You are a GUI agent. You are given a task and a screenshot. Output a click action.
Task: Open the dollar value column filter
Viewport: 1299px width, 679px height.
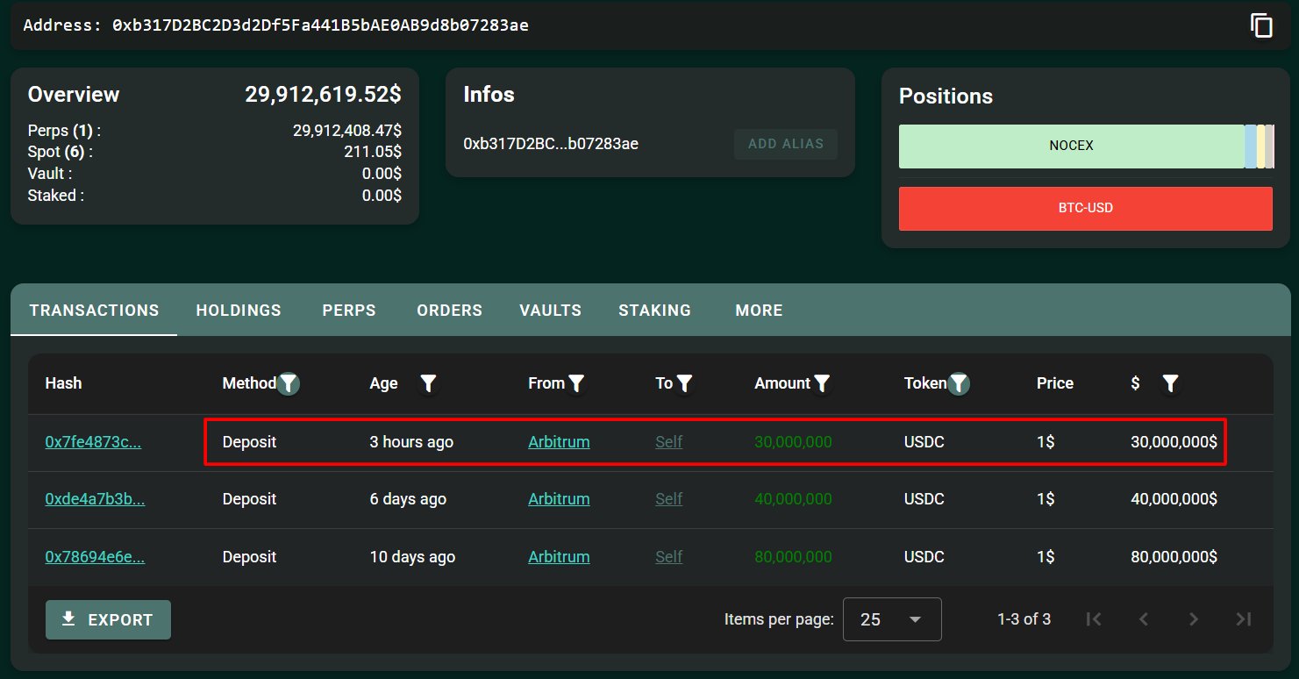click(x=1170, y=383)
